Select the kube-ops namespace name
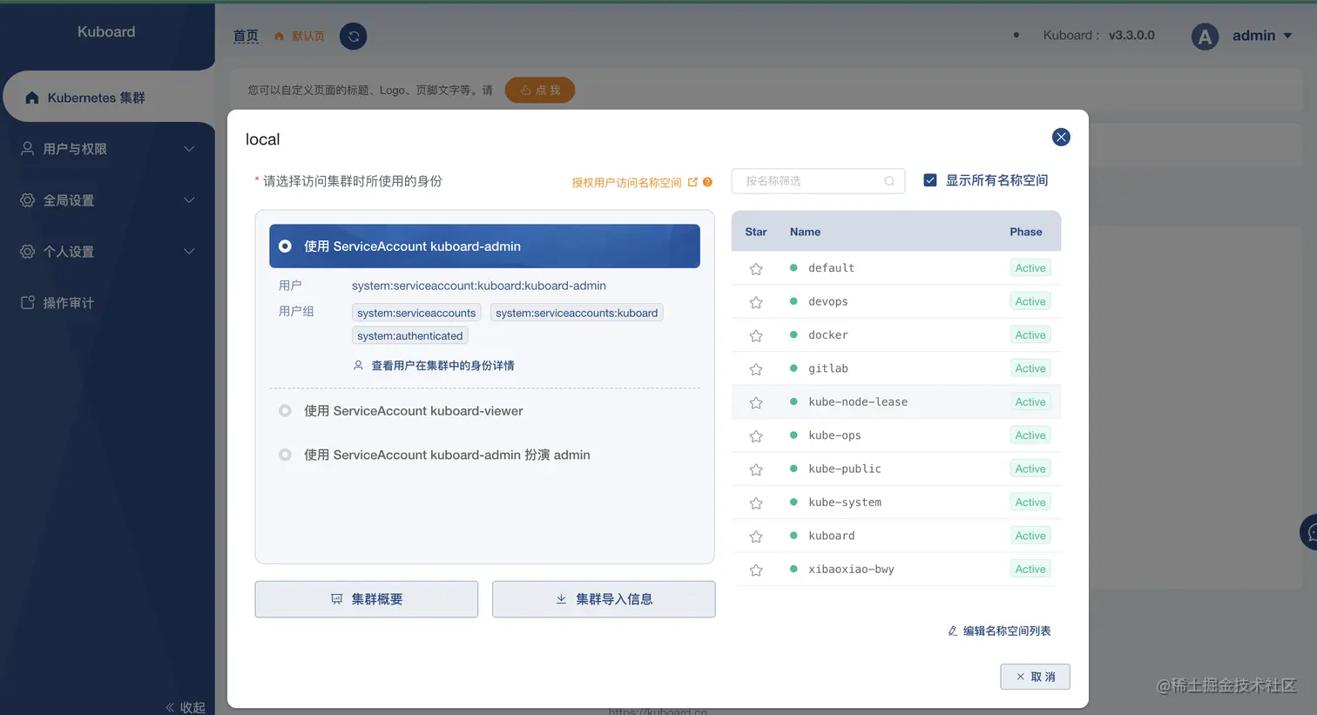1317x715 pixels. coord(834,435)
